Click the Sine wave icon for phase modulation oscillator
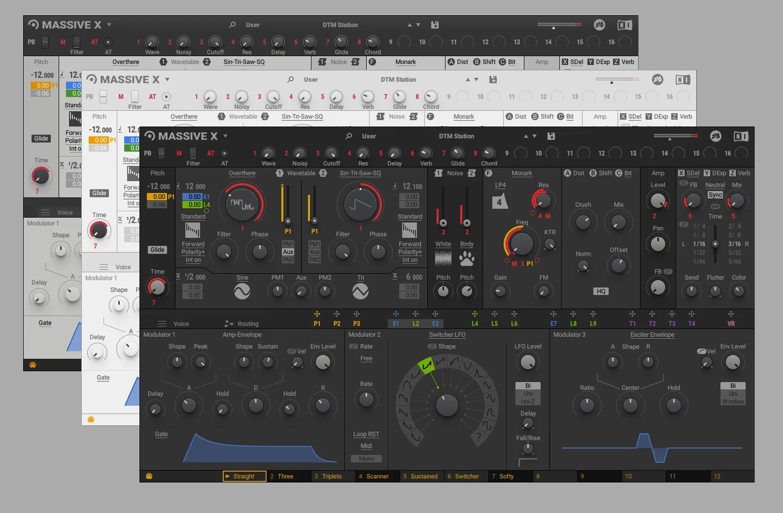Viewport: 783px width, 513px height. [x=242, y=291]
